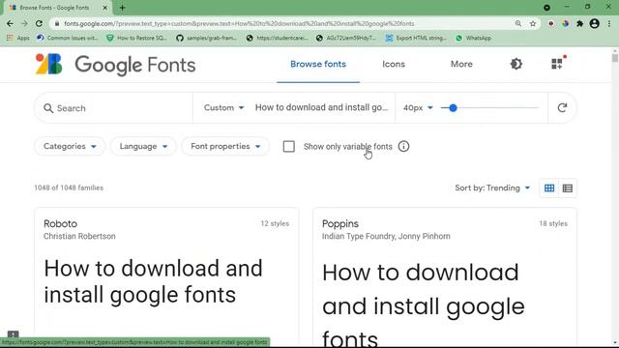Viewport: 619px width, 348px height.
Task: Open a new browser tab
Action: coord(122,8)
